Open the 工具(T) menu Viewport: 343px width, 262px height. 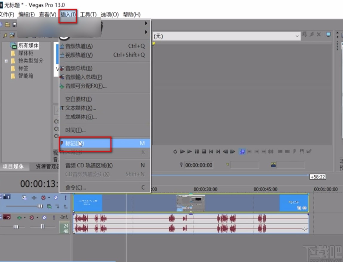[x=88, y=15]
